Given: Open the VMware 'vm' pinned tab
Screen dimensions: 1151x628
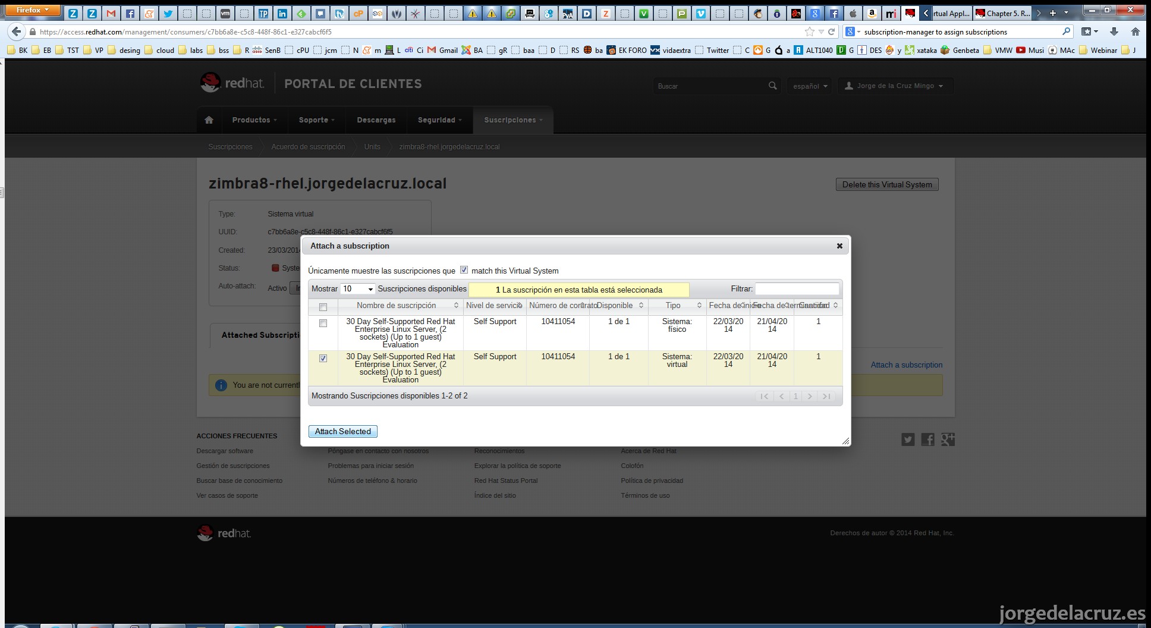Looking at the screenshot, I should point(225,13).
